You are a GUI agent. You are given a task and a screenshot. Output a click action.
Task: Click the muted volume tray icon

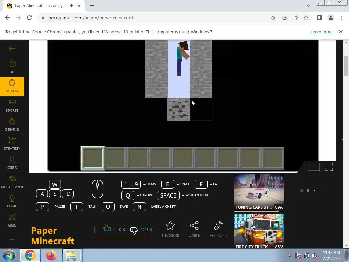(315, 256)
